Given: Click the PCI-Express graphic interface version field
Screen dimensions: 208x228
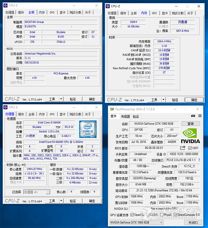Looking at the screenshot, I should click(61, 73).
